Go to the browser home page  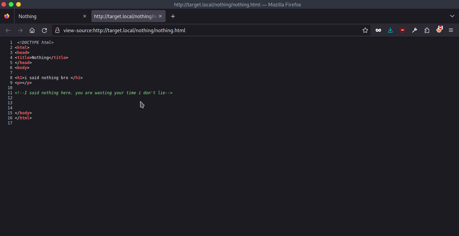tap(32, 30)
